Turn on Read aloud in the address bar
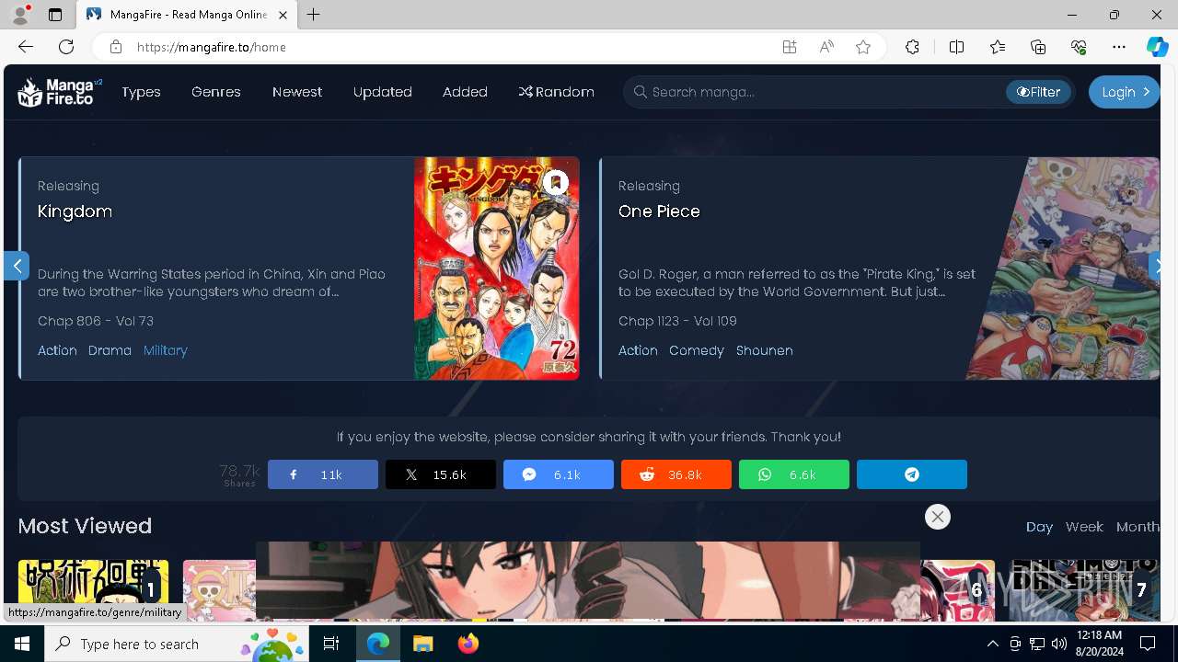1178x662 pixels. (826, 47)
